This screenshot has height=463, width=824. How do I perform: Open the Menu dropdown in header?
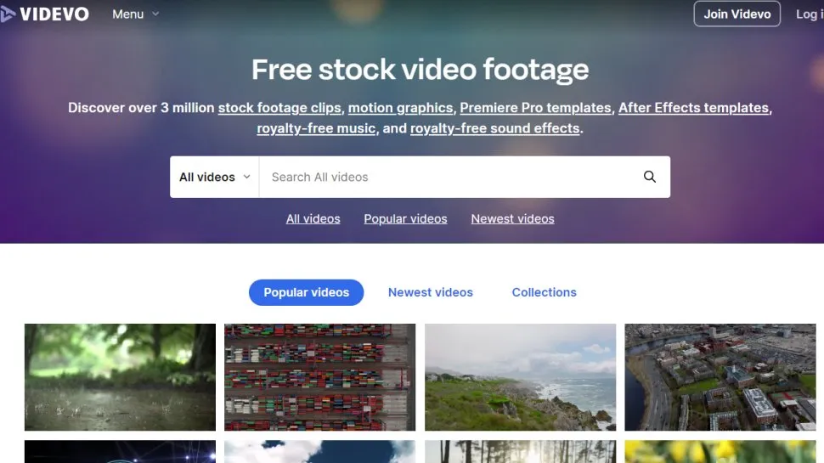(x=135, y=14)
